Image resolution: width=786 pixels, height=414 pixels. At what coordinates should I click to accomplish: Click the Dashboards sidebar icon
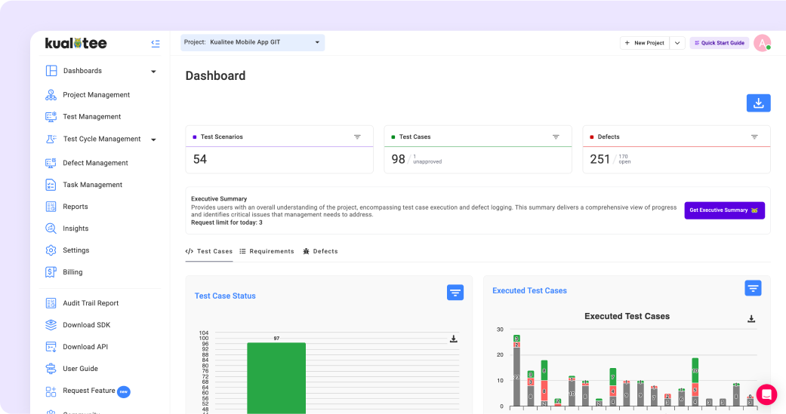(x=51, y=71)
